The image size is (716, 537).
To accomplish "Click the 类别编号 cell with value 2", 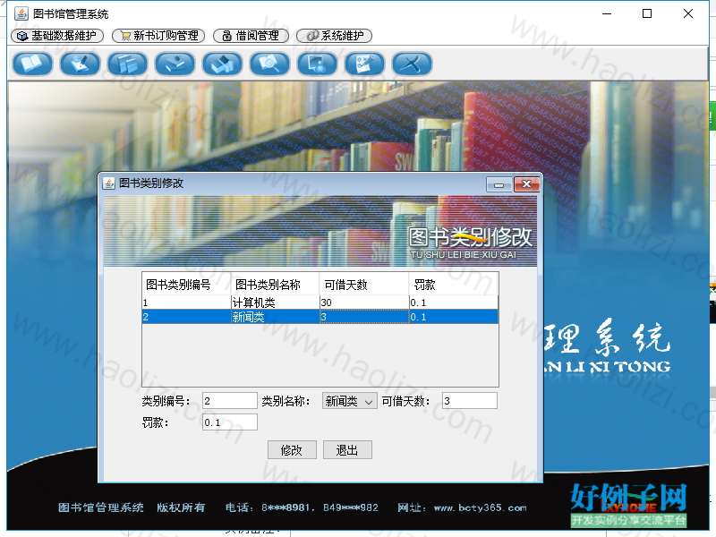I will point(186,317).
